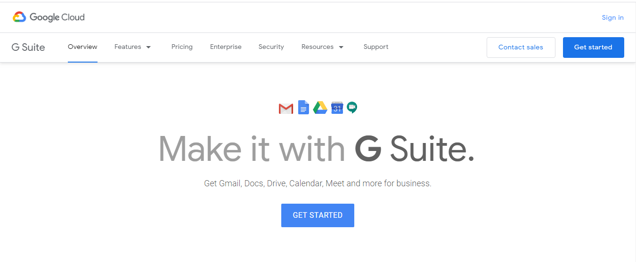The height and width of the screenshot is (262, 636).
Task: Click the large GET STARTED button
Action: tap(318, 215)
